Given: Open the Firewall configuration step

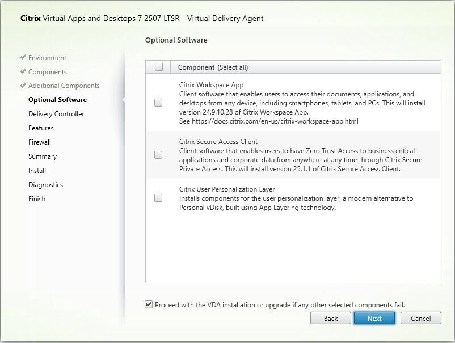Looking at the screenshot, I should [x=39, y=142].
